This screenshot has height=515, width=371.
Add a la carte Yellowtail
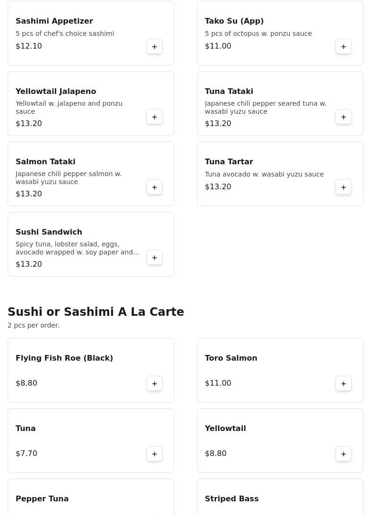pyautogui.click(x=344, y=454)
